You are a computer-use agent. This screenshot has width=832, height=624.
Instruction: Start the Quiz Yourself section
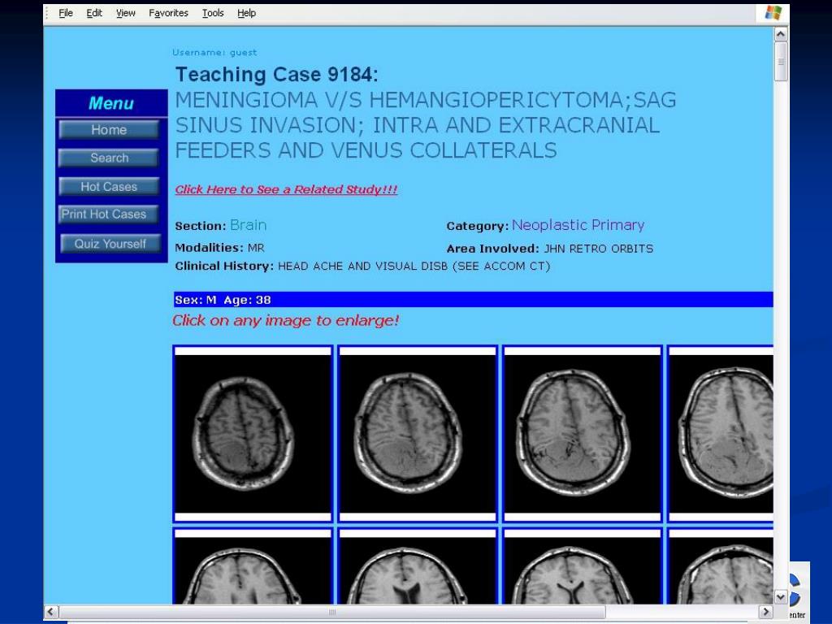(x=110, y=244)
